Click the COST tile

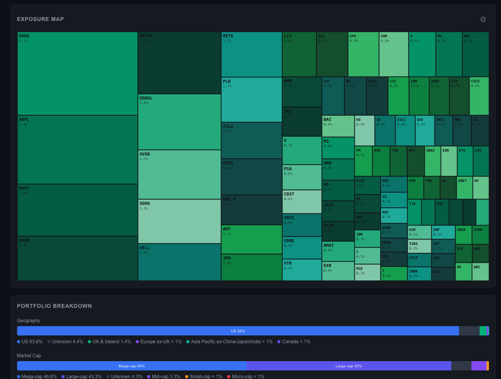point(302,202)
